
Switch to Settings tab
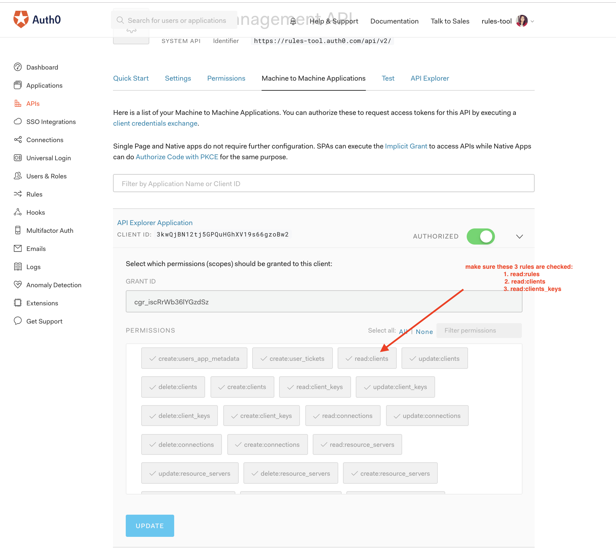pos(178,78)
